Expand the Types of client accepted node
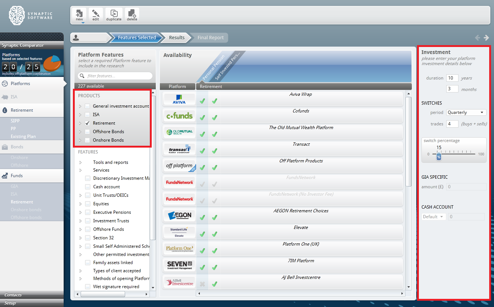 click(81, 271)
